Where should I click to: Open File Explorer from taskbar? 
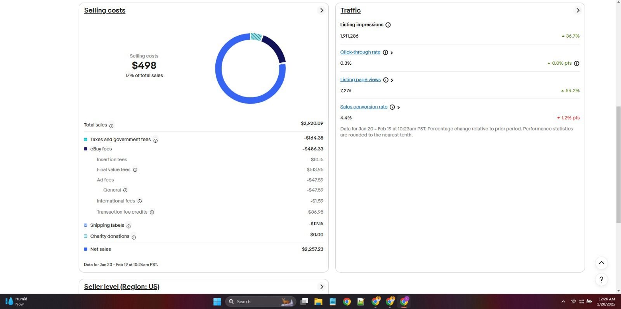point(318,302)
